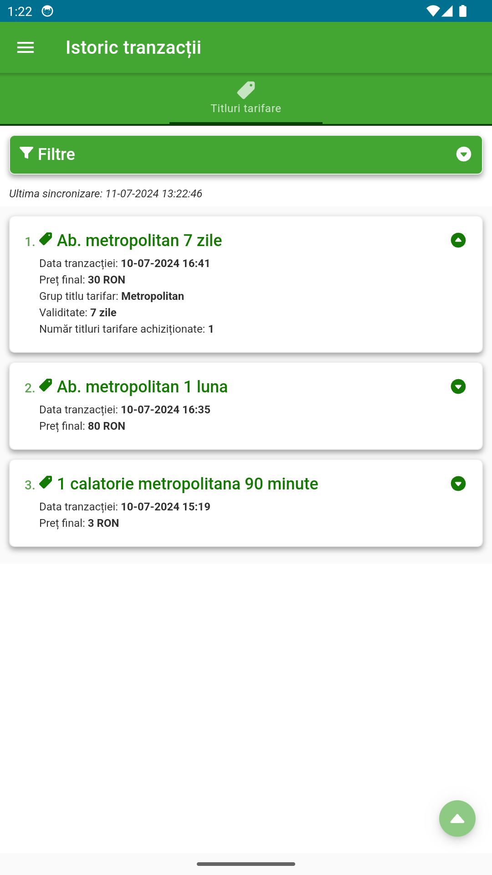Expand 1 calatorie metropolitana 90 minute details
The height and width of the screenshot is (875, 492).
pos(458,484)
